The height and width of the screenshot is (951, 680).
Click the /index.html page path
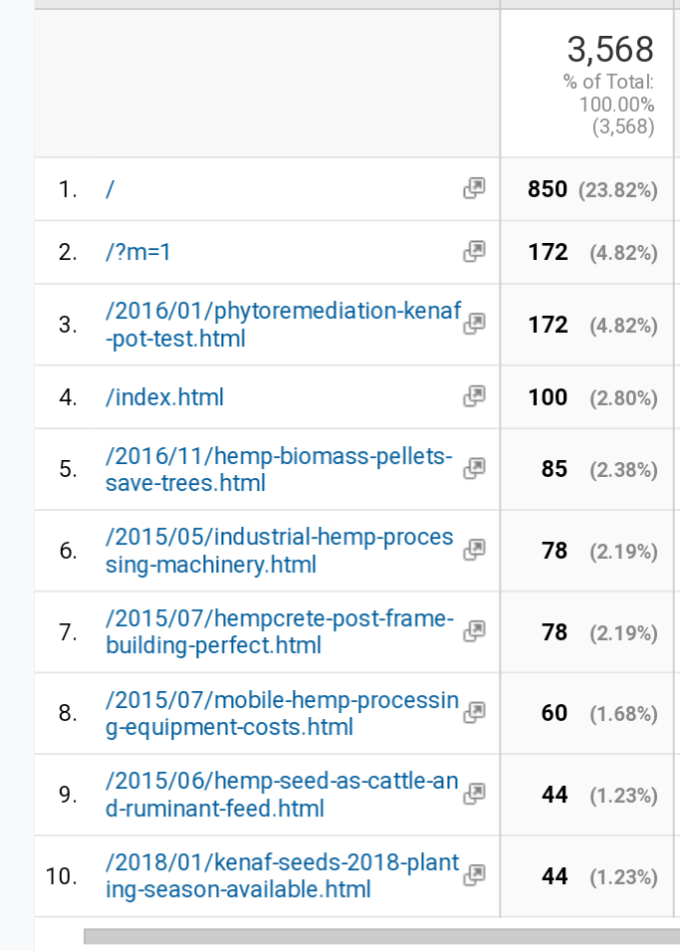click(x=164, y=397)
